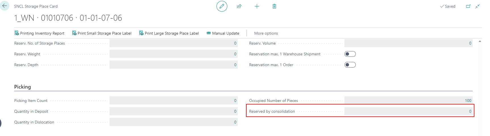Viewport: 490px width, 136px height.
Task: Toggle Reservation max. 1 Order switch
Action: (350, 65)
